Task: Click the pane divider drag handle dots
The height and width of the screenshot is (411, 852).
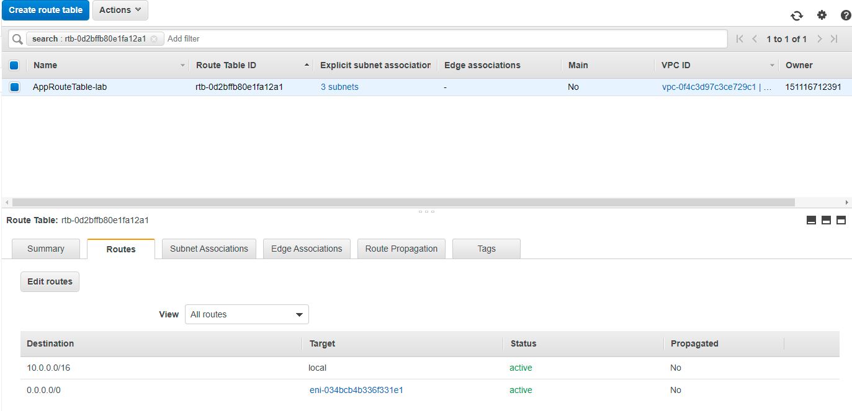Action: (x=426, y=211)
